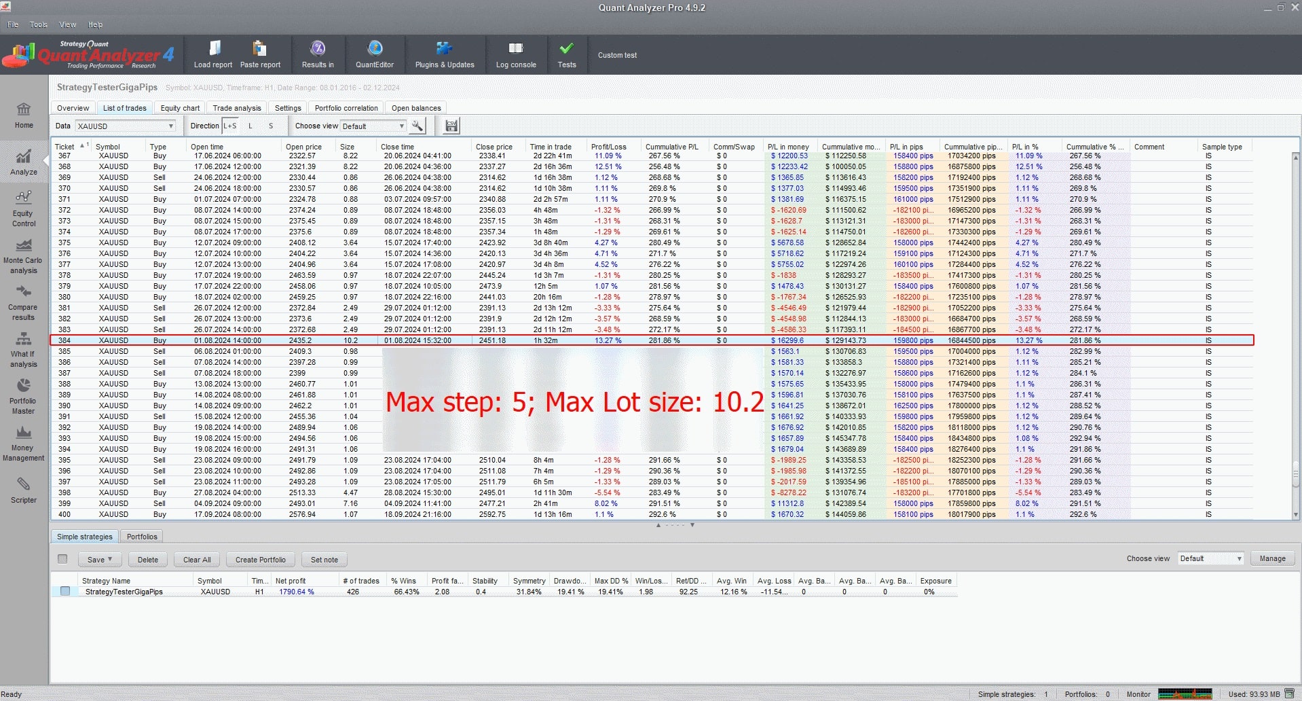
Task: Click the save floppy disk icon
Action: coord(451,126)
